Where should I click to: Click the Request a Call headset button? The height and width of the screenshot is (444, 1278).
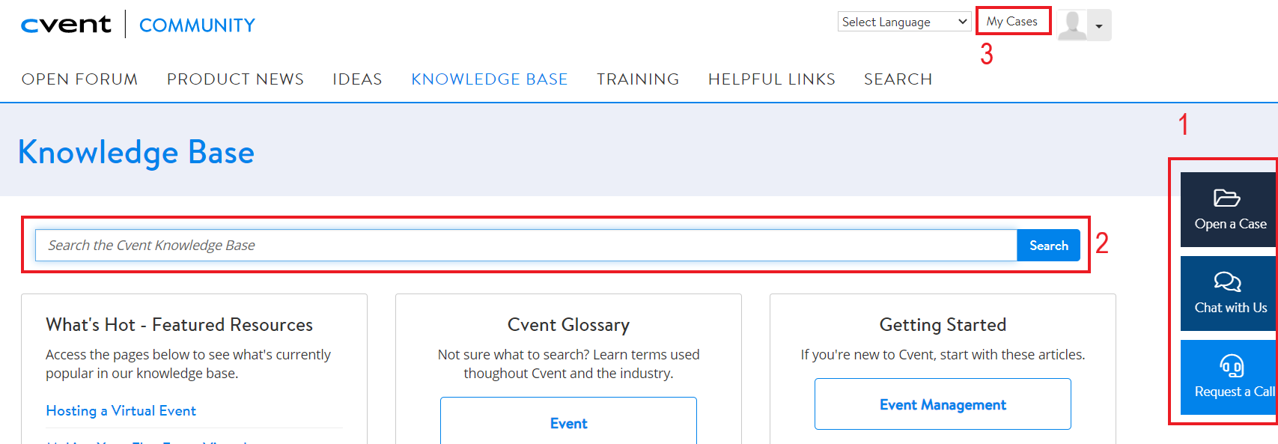coord(1228,377)
